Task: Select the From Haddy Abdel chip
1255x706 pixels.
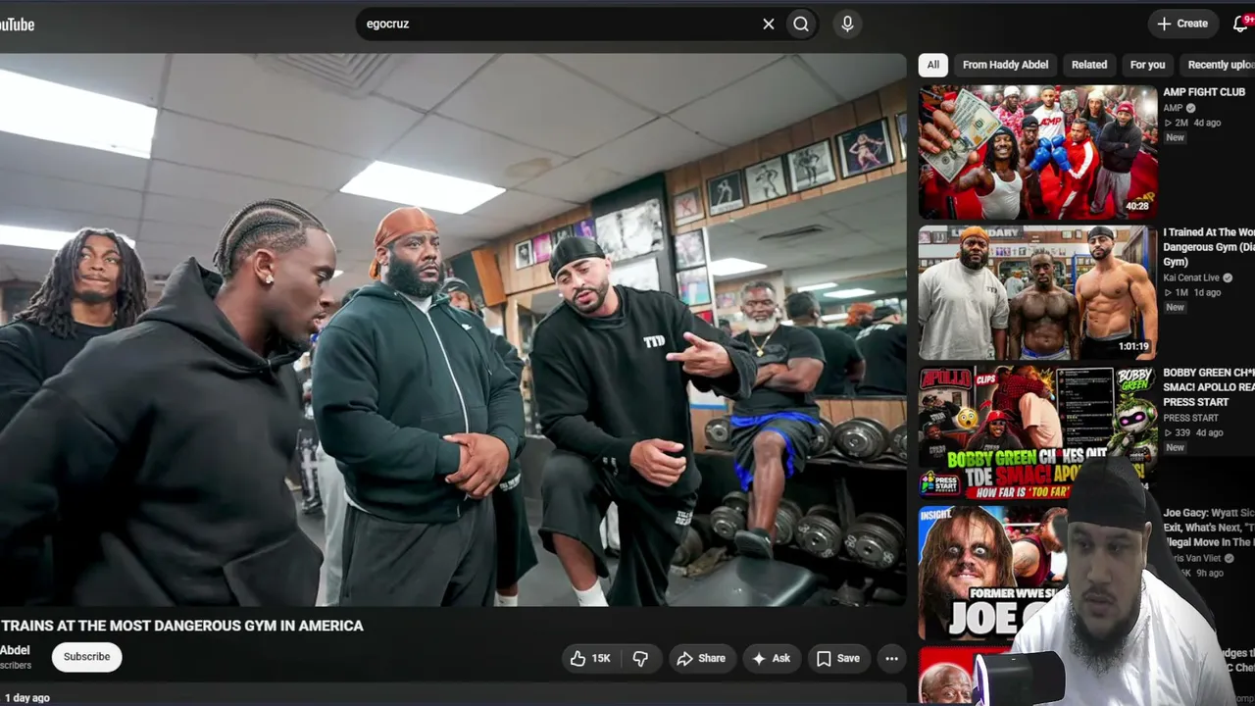Action: point(1005,65)
